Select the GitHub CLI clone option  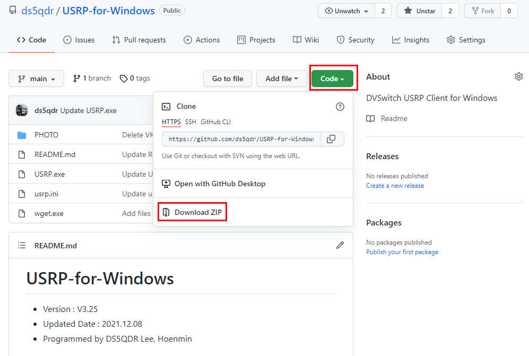pos(215,122)
